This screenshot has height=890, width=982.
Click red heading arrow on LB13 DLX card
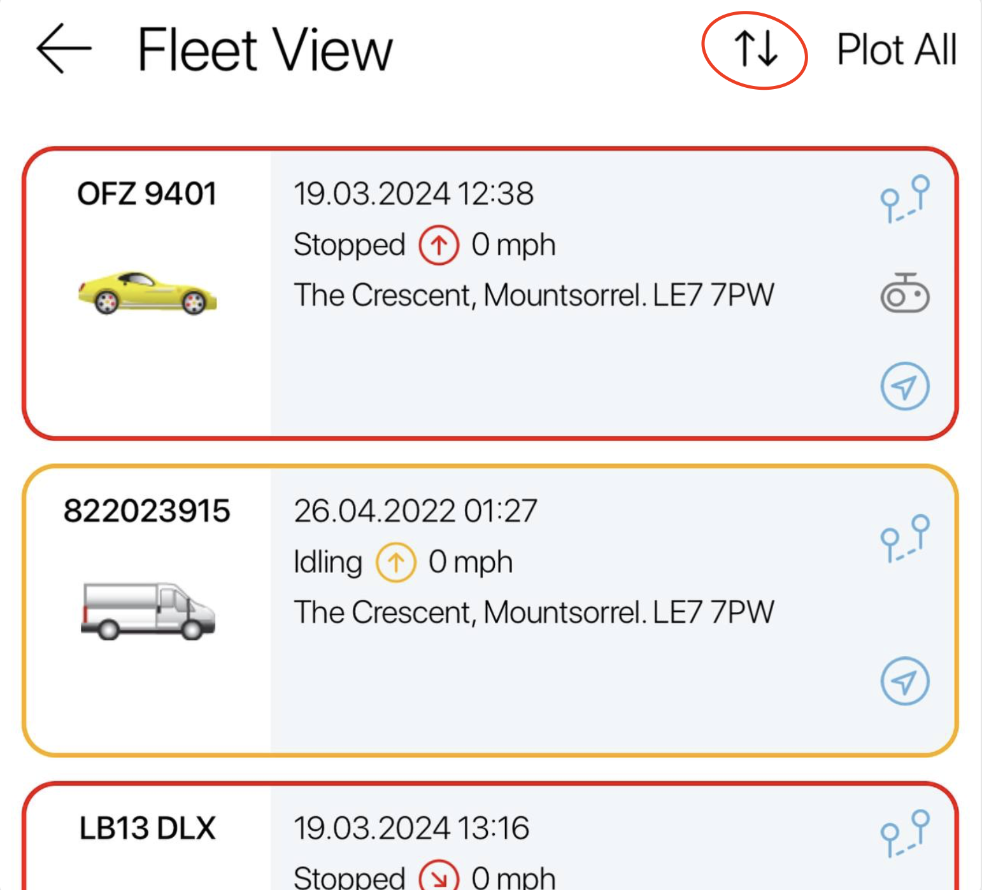pyautogui.click(x=439, y=877)
